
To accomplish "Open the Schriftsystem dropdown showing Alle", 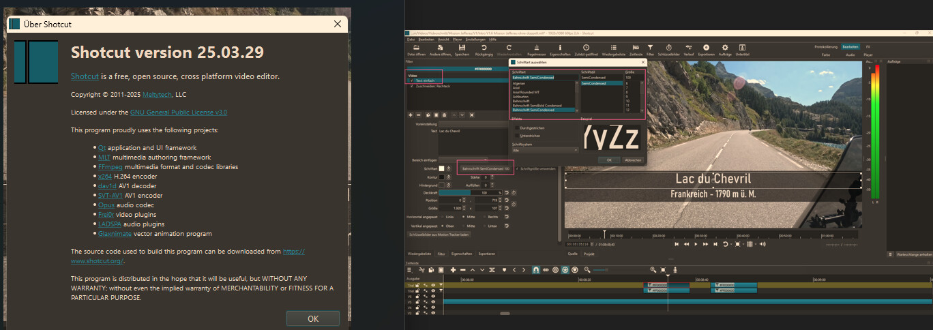I will 544,150.
